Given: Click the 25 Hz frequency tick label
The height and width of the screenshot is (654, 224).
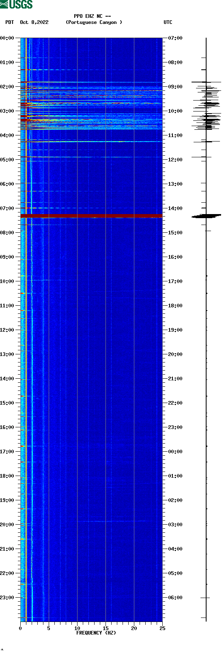Looking at the screenshot, I should (x=162, y=628).
